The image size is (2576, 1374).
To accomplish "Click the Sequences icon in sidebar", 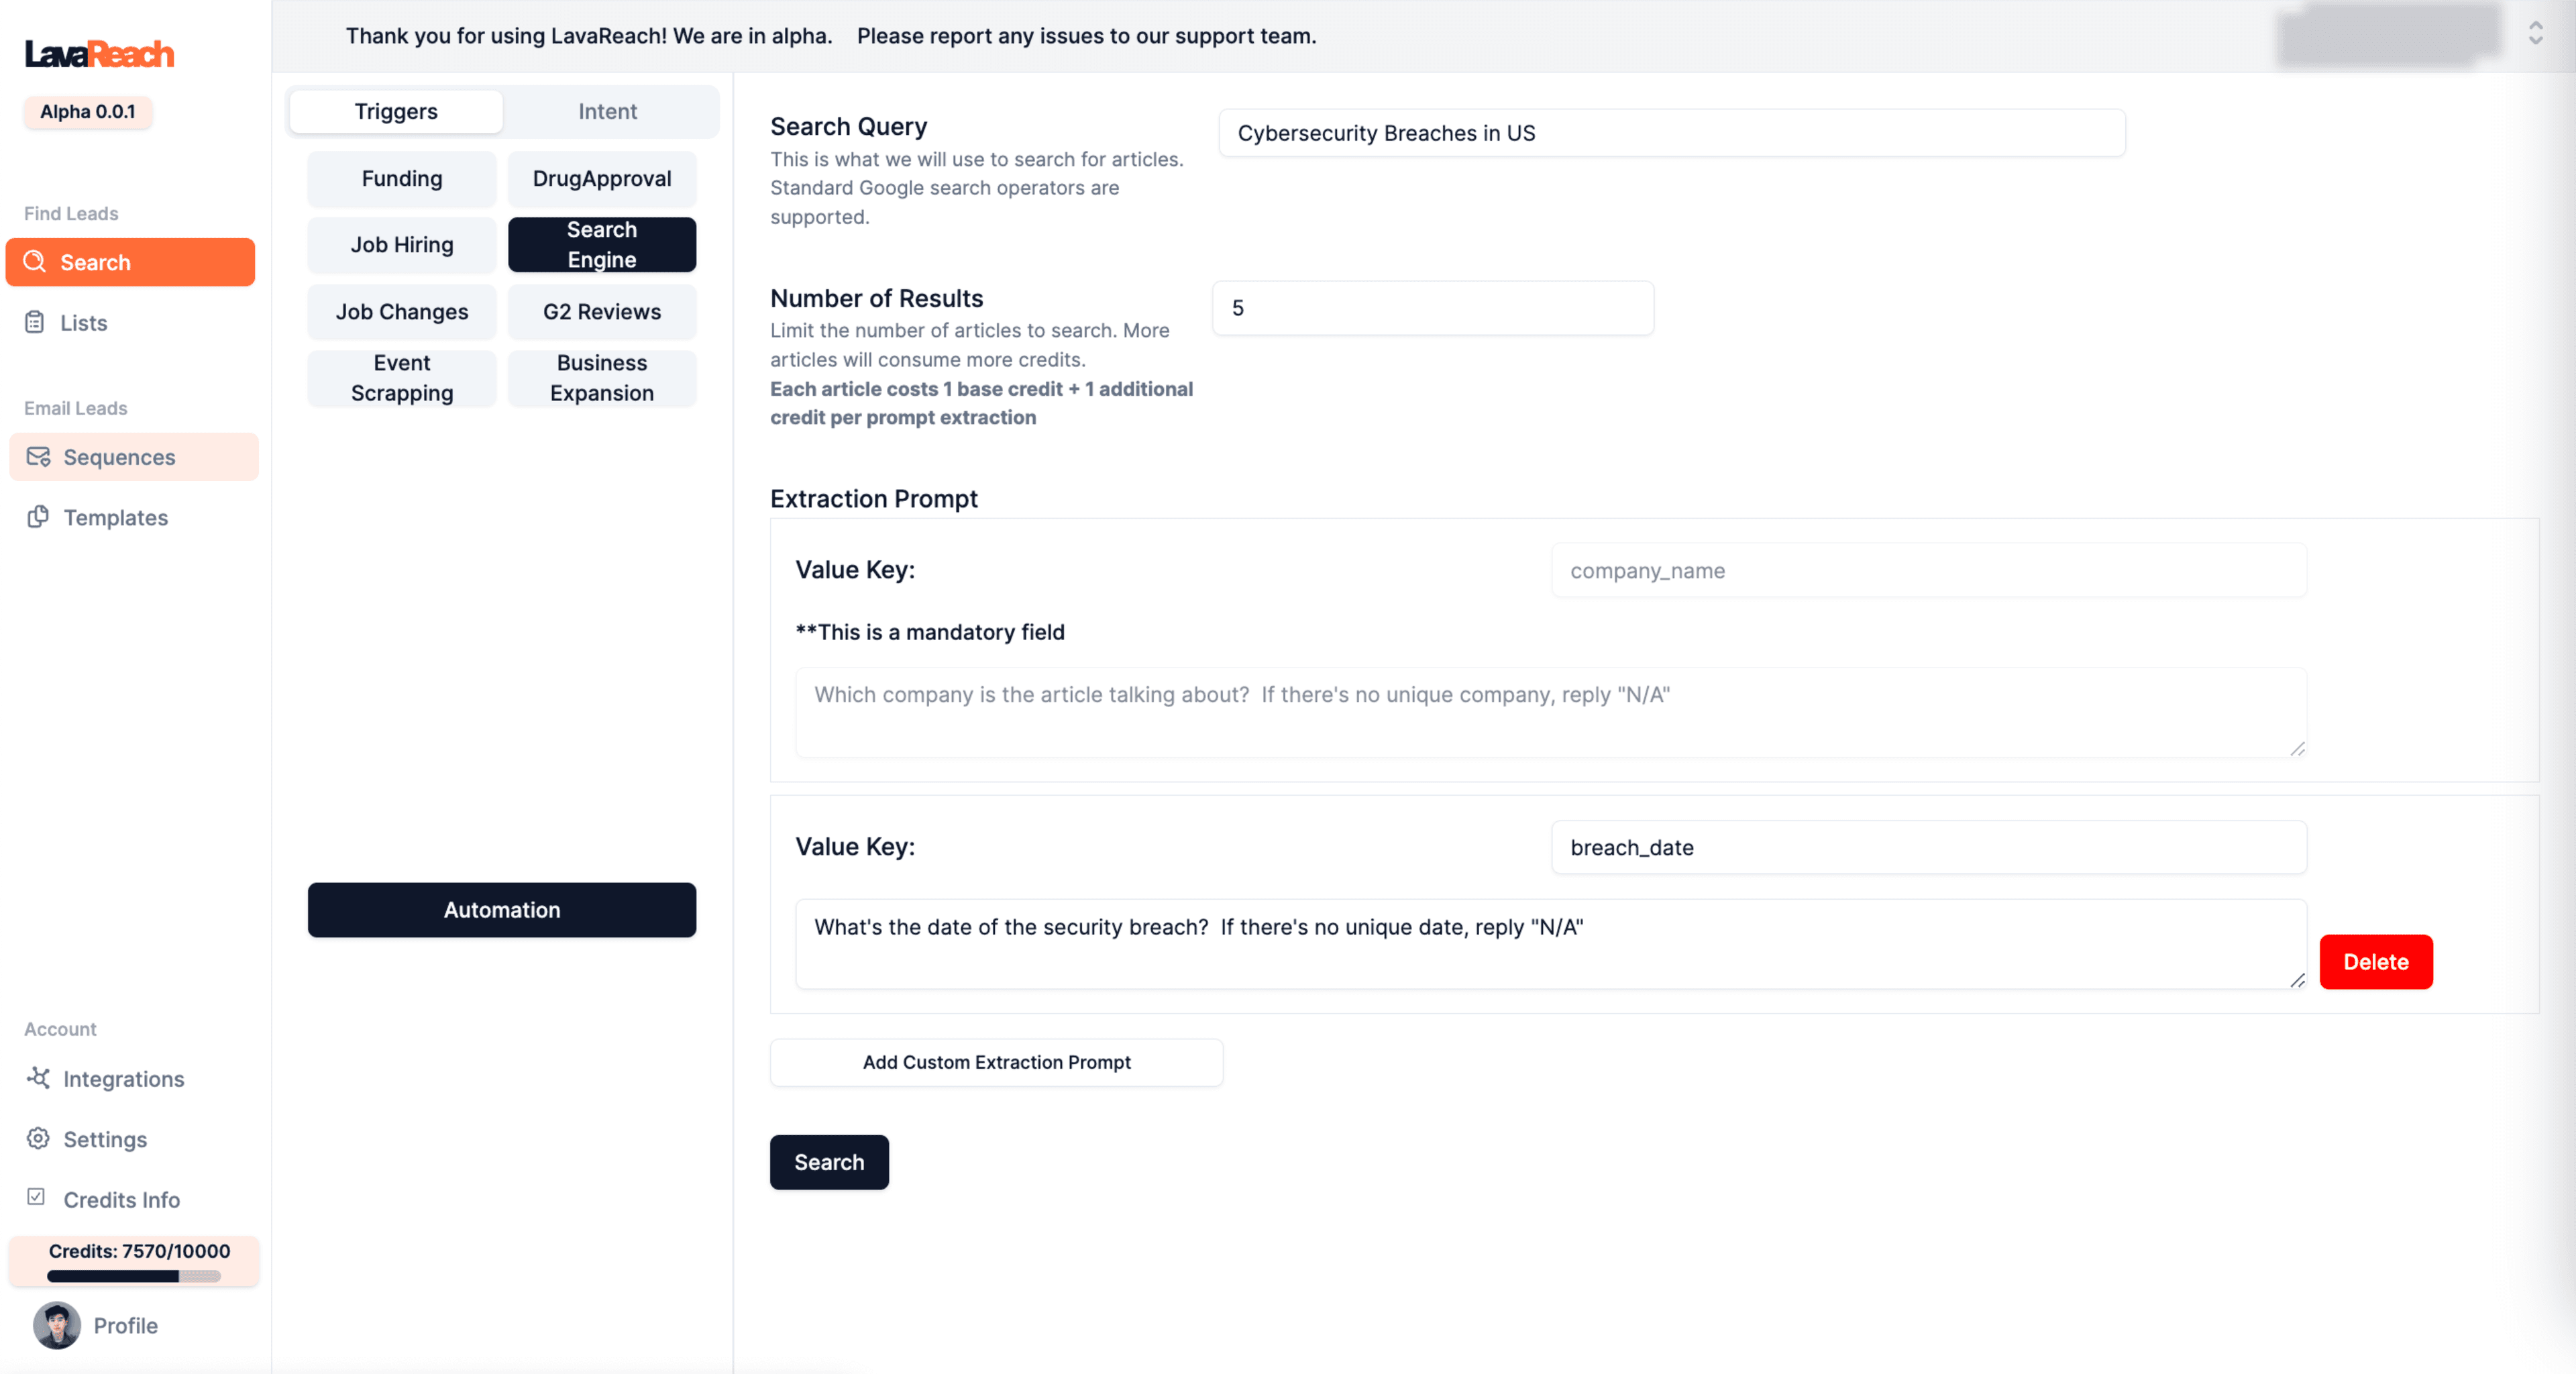I will coord(38,457).
